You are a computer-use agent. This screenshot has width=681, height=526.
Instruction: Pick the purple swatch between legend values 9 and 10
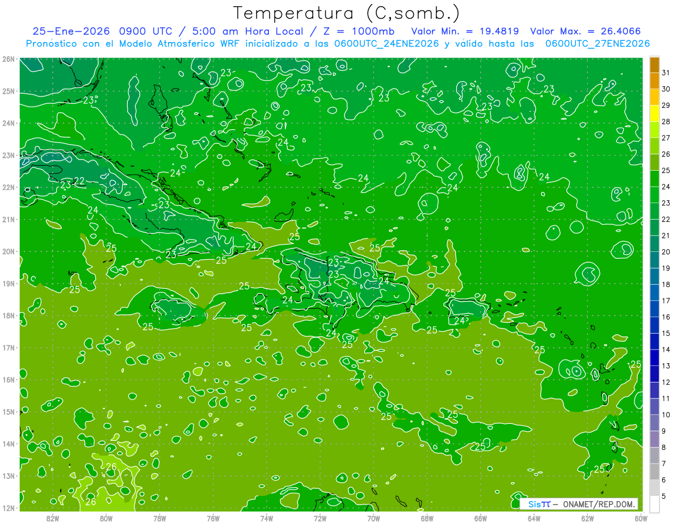click(654, 423)
